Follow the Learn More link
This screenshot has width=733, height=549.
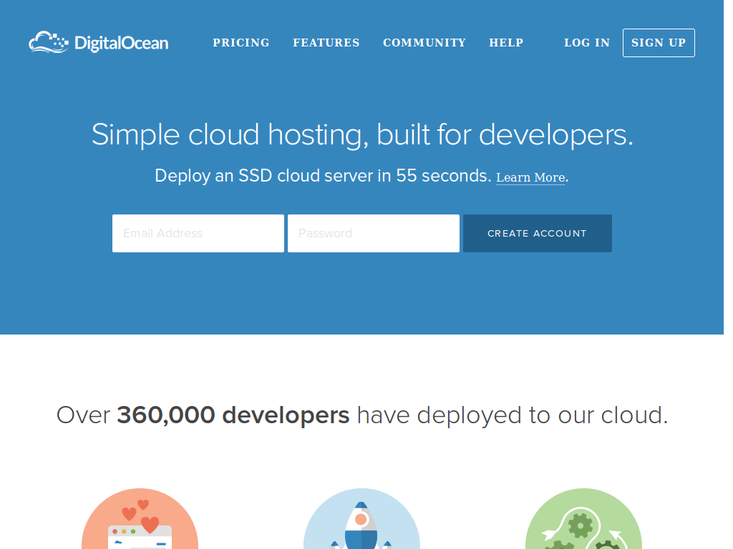[530, 178]
